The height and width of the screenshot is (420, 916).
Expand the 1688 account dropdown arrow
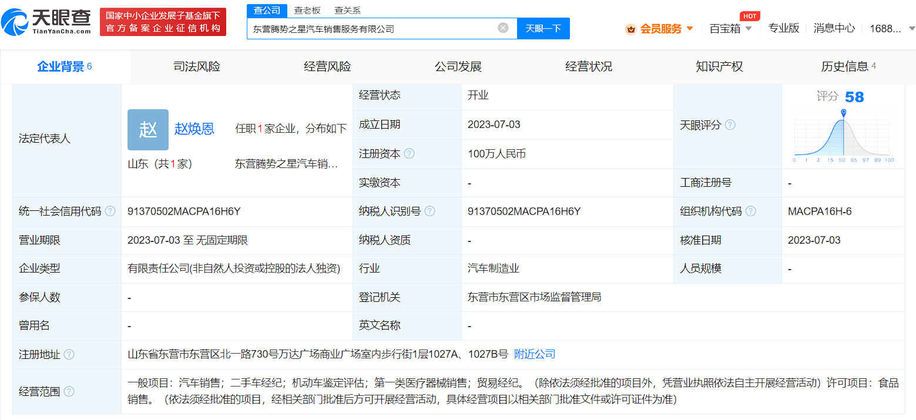point(911,28)
